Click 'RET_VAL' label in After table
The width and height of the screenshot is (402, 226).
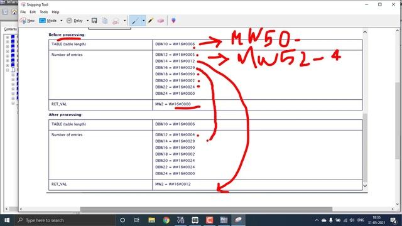click(59, 184)
